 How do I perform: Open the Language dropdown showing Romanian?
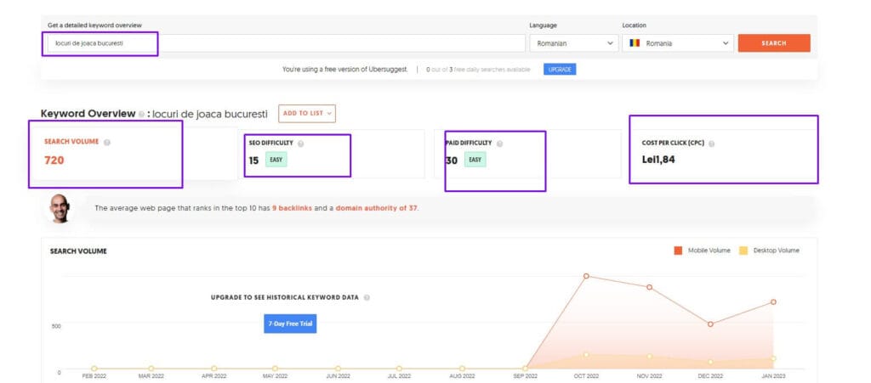(573, 43)
